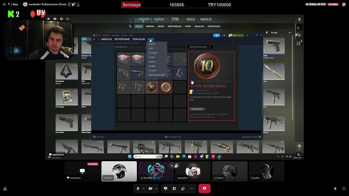Click Oyun Ekle in Steam footer

tap(99, 137)
